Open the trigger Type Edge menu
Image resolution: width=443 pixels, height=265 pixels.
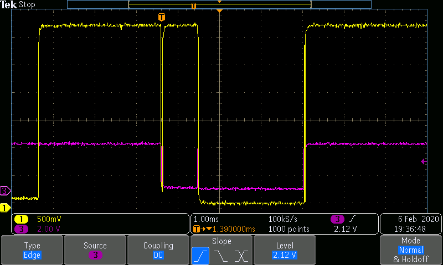(32, 250)
